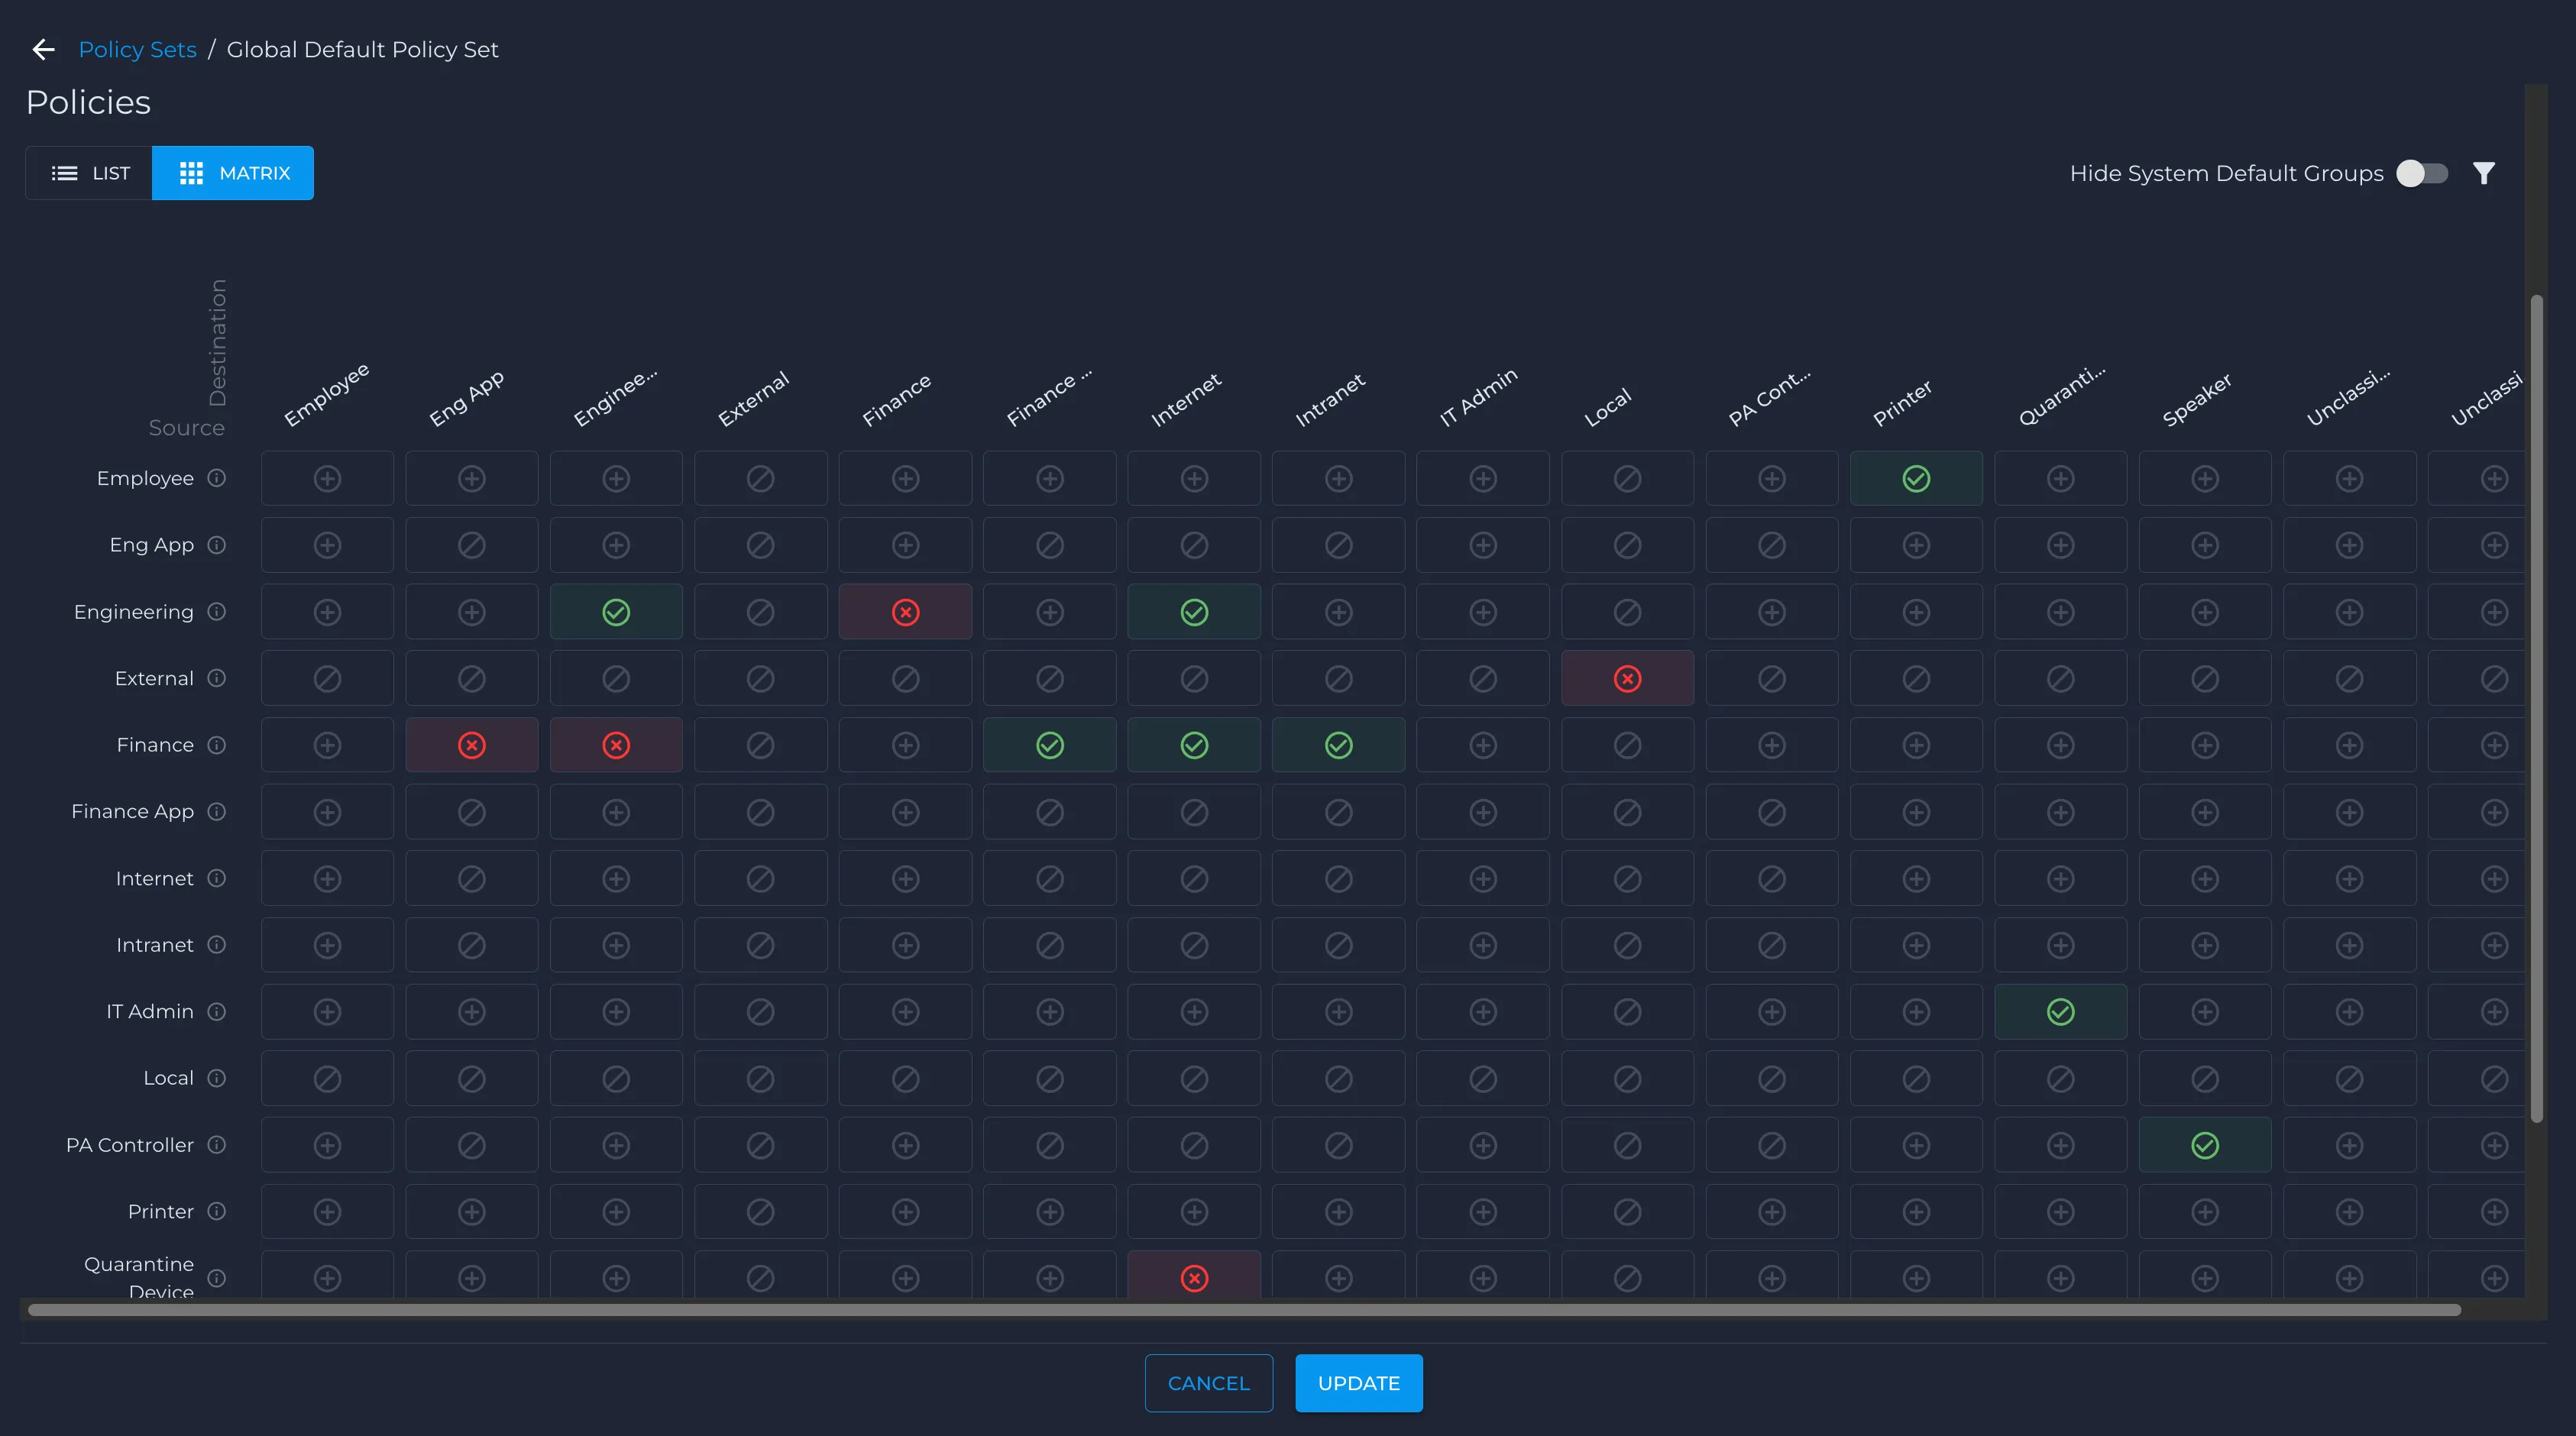2576x1436 pixels.
Task: Open allowed cell Engineering to Internet
Action: pyautogui.click(x=1194, y=612)
